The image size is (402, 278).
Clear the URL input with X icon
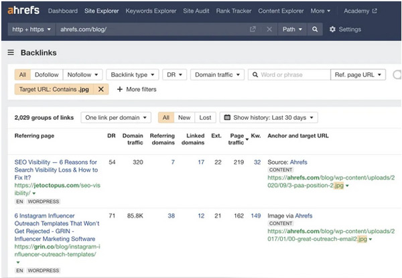(x=269, y=29)
